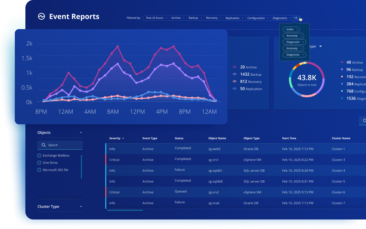The height and width of the screenshot is (229, 366).
Task: Collapse the Objects filter section
Action: click(x=81, y=133)
